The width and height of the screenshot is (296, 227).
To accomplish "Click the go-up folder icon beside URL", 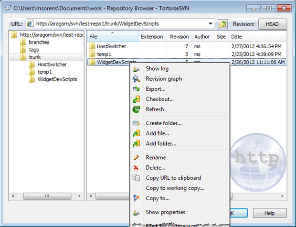I will [x=223, y=24].
